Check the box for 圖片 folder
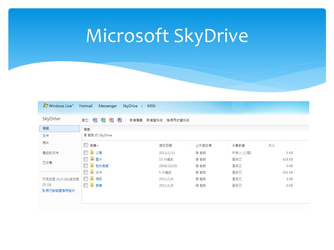334x250 pixels. pos(86,159)
